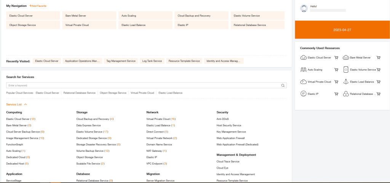Click the cart icon beside Relational Database
Viewport: 390px width, 183px height.
379,94
